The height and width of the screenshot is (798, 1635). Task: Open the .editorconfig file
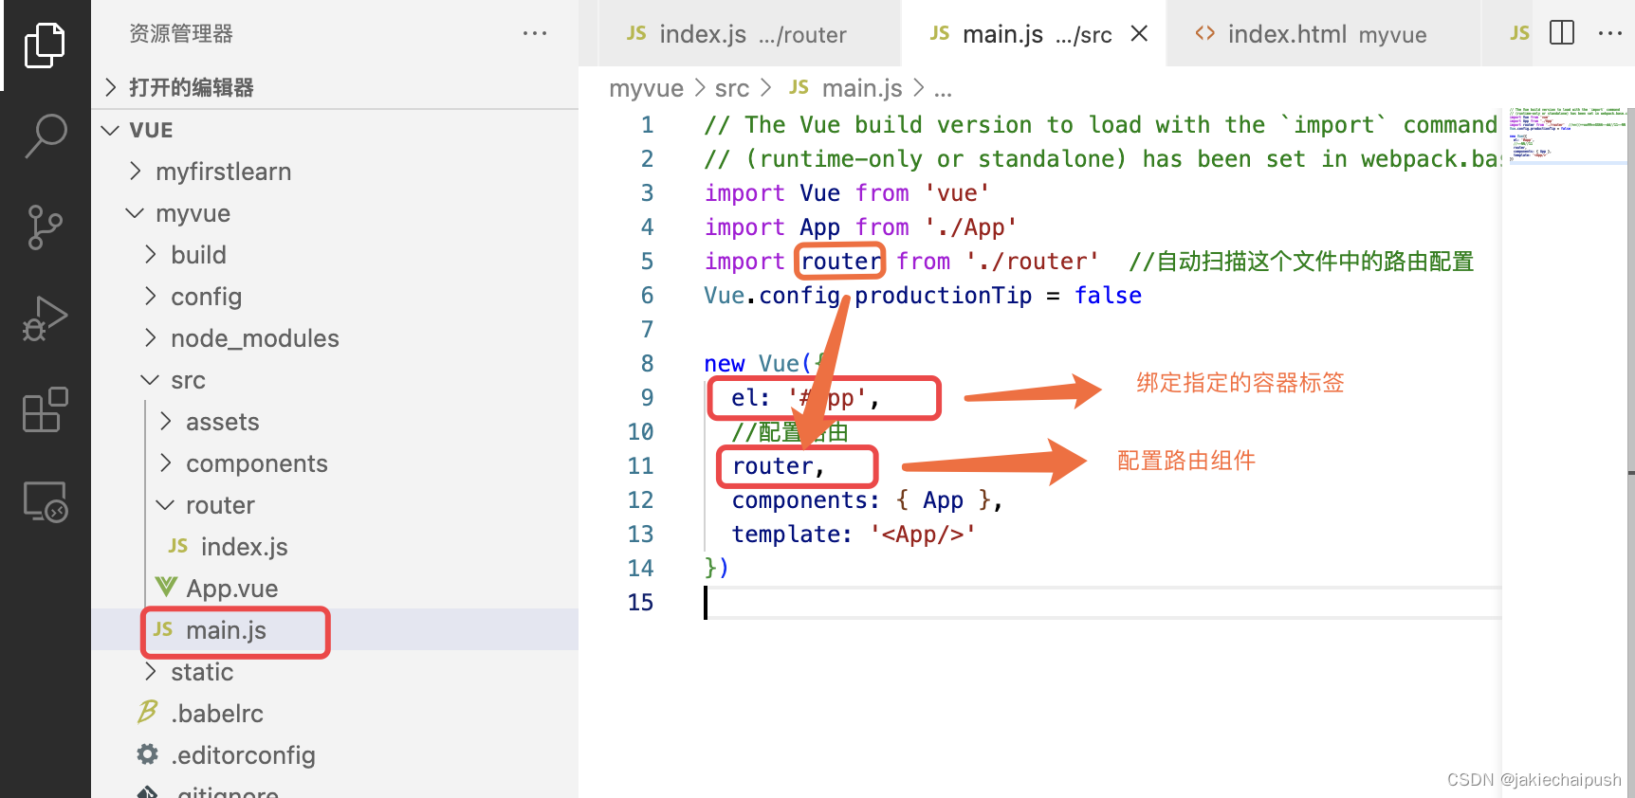pos(335,755)
